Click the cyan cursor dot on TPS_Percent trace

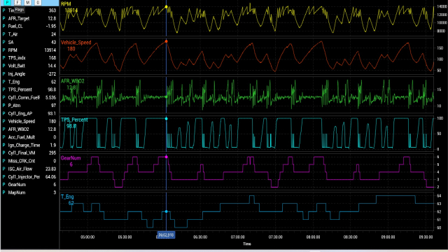point(167,118)
